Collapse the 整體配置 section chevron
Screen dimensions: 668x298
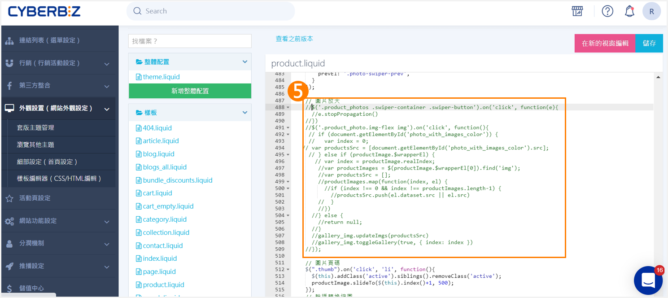[x=245, y=62]
